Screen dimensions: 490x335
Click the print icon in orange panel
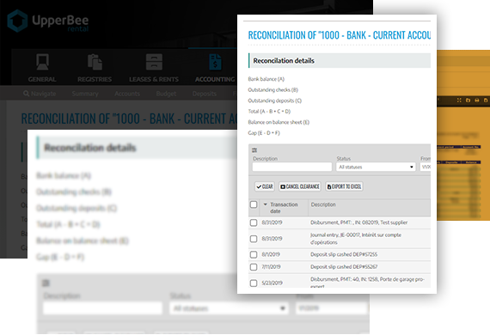tap(477, 100)
